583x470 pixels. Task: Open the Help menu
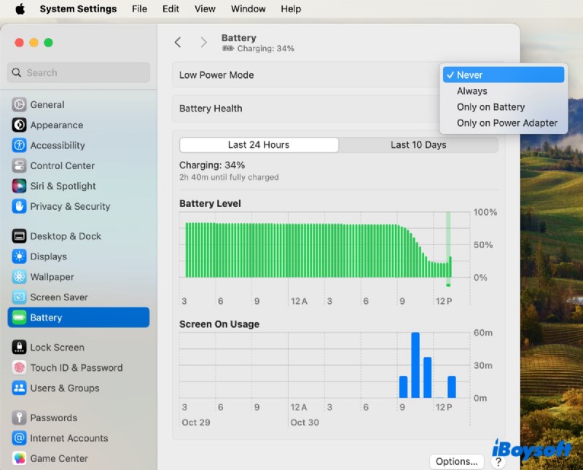[x=291, y=9]
